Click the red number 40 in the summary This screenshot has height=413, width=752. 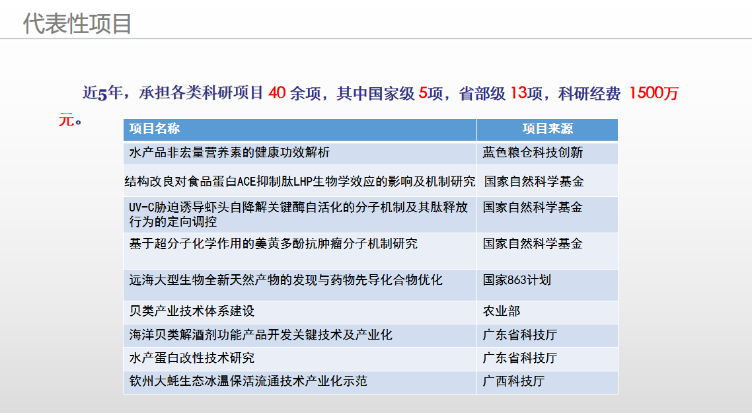coord(277,93)
